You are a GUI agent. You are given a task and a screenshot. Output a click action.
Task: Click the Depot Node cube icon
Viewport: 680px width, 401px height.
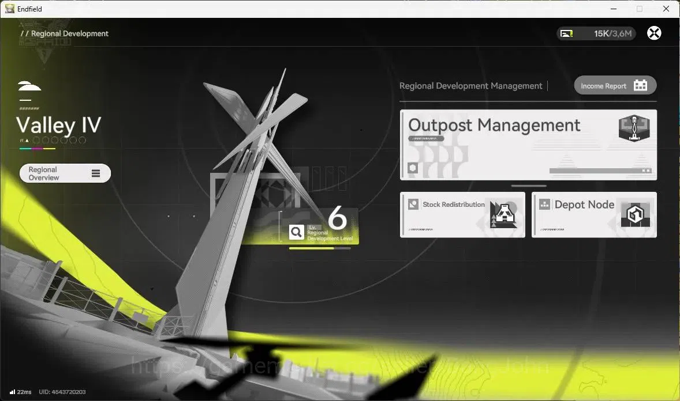click(x=636, y=214)
